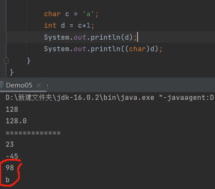Image resolution: width=215 pixels, height=189 pixels.
Task: Place cursor on the 'int' keyword
Action: tap(50, 26)
